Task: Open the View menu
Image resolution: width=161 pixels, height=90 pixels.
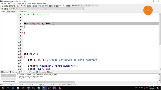Action: (x=14, y=3)
